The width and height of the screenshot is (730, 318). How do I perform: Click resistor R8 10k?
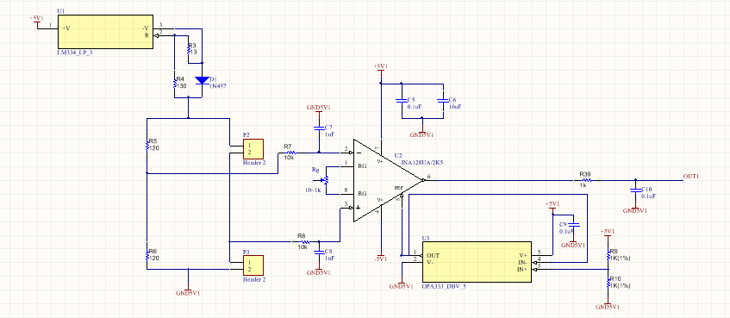(x=304, y=242)
